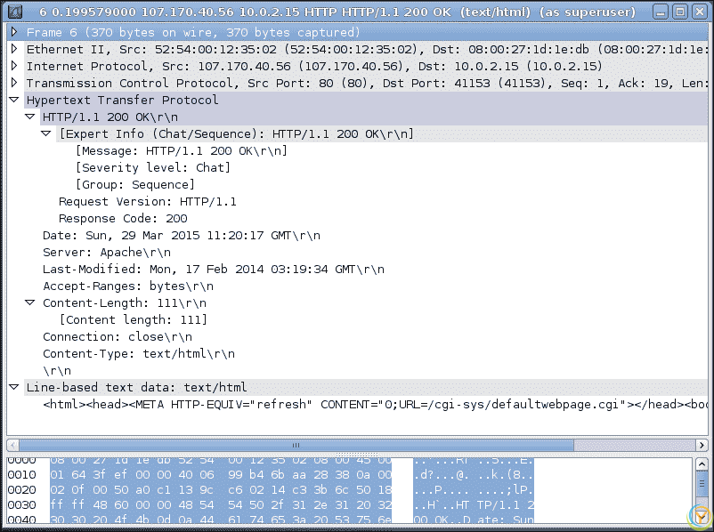This screenshot has width=714, height=532.
Task: Close the packet detail window
Action: coord(697,12)
